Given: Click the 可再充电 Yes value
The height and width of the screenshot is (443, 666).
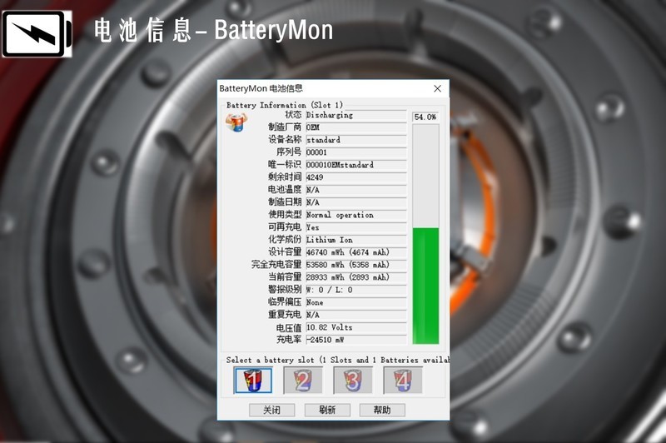Looking at the screenshot, I should 356,227.
